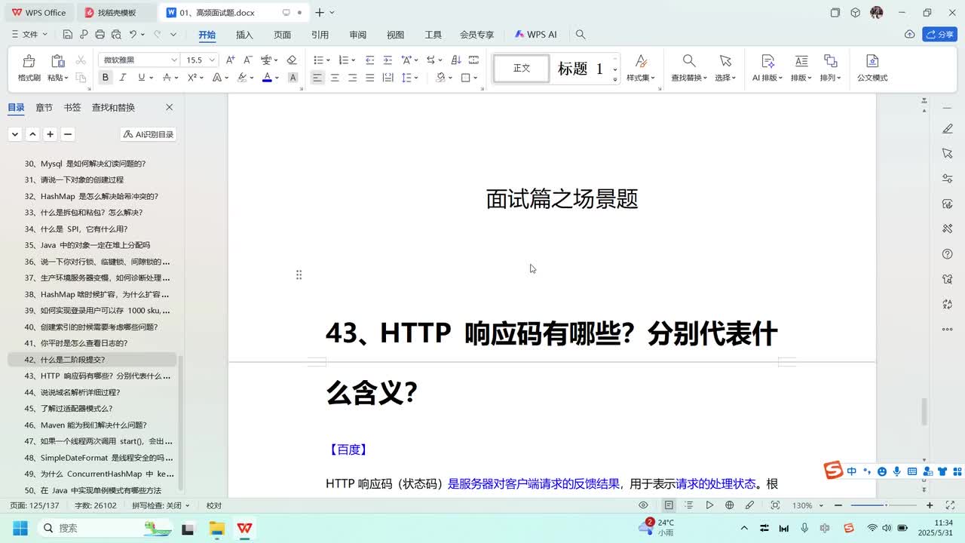The height and width of the screenshot is (543, 965).
Task: Open Print Preview from quick access toolbar
Action: 116,35
